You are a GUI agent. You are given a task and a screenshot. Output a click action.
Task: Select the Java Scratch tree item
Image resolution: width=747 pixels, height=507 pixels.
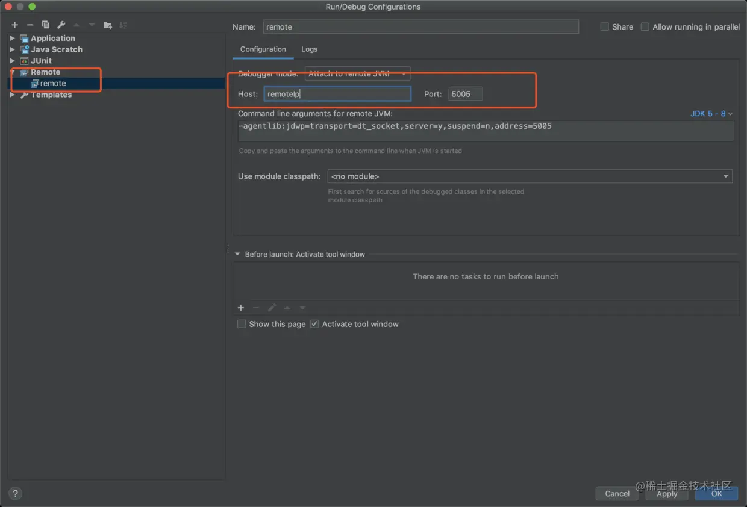[x=57, y=49]
